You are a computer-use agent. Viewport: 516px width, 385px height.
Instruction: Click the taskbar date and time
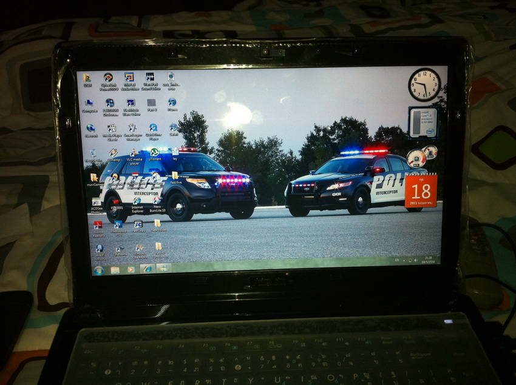(428, 260)
